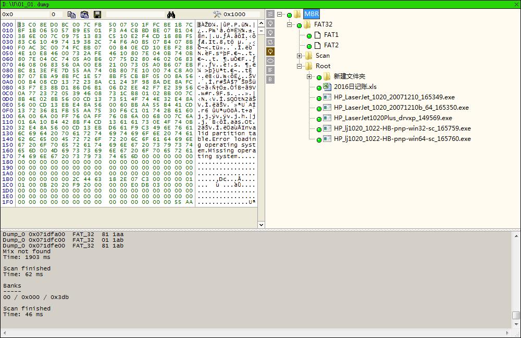Click the ellipse icon in the vertical toolbar
The image size is (521, 338).
pos(270,61)
